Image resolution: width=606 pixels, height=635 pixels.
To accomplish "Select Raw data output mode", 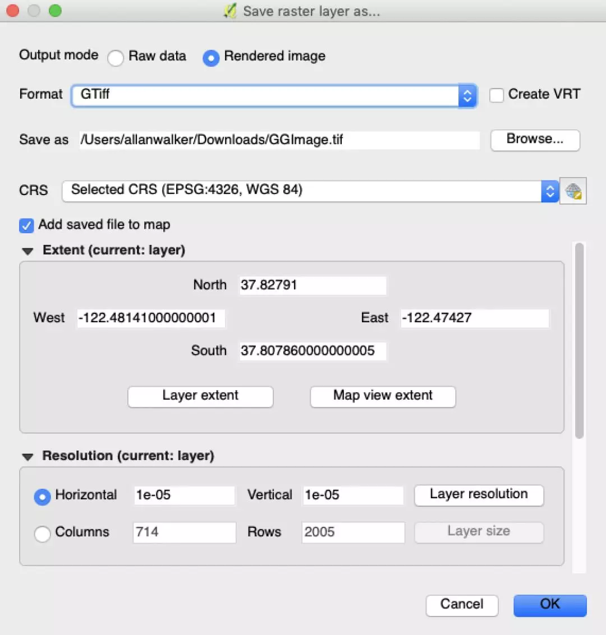I will click(116, 58).
